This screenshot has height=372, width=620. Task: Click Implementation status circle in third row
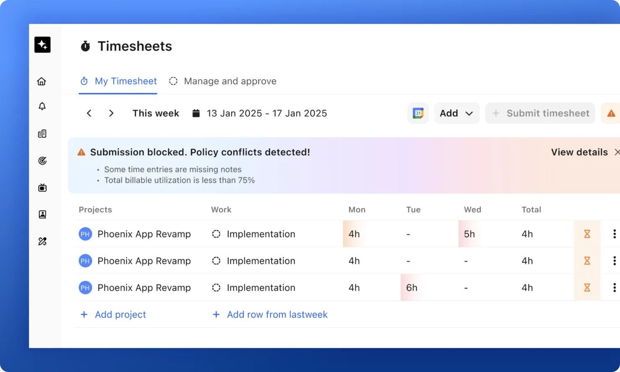coord(216,287)
